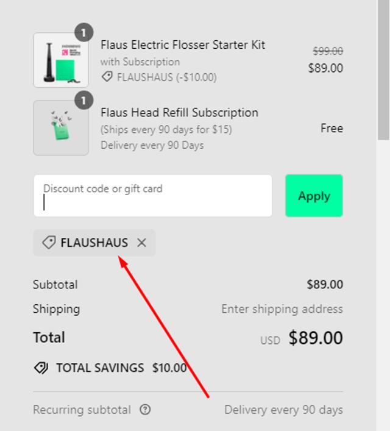Click the Enter shipping address text
Image resolution: width=390 pixels, height=431 pixels.
pyautogui.click(x=282, y=309)
